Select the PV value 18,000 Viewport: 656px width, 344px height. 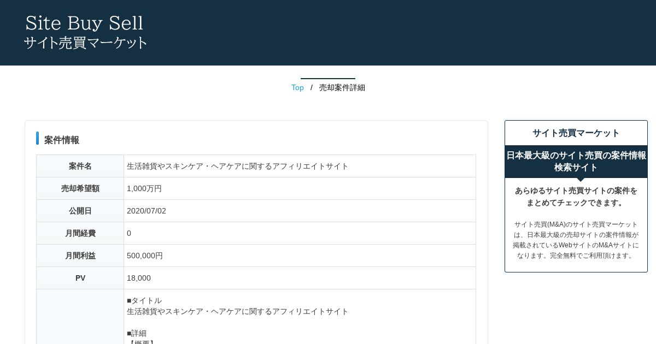coord(139,278)
